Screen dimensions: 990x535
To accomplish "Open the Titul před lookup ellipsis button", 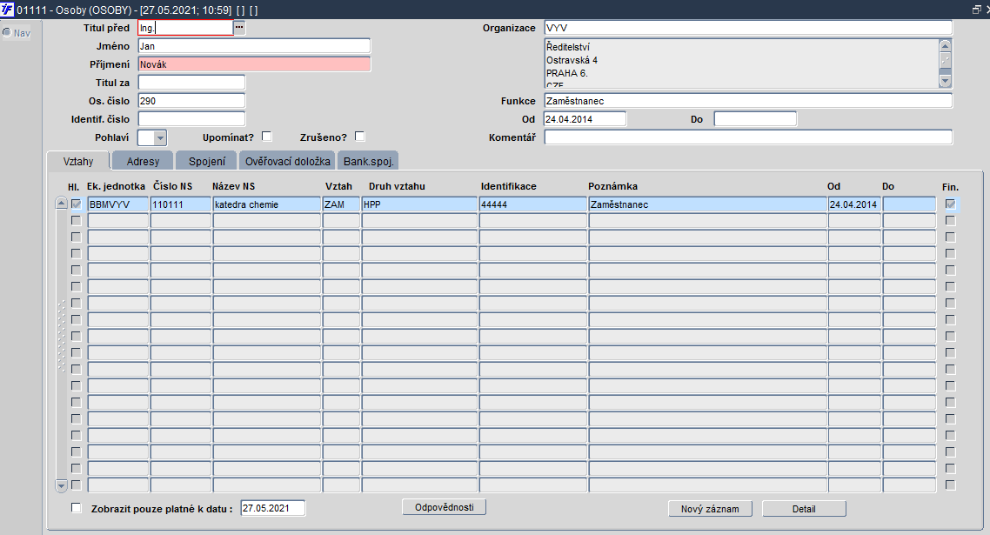I will coord(239,28).
